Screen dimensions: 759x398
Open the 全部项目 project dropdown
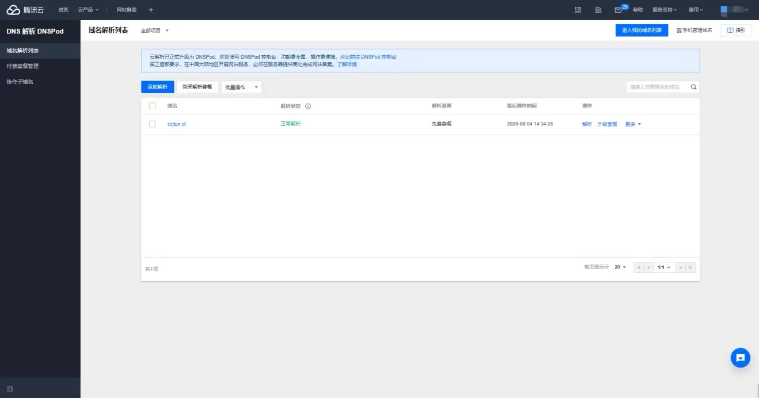pyautogui.click(x=155, y=30)
